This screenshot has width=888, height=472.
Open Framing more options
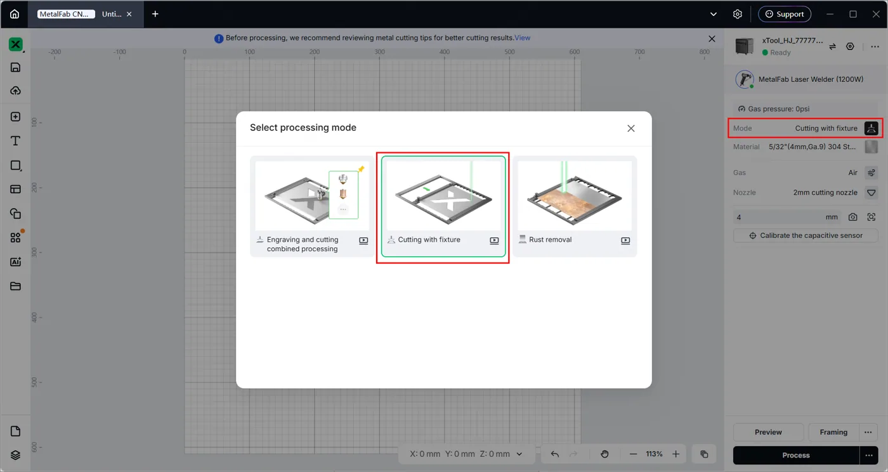(x=868, y=432)
